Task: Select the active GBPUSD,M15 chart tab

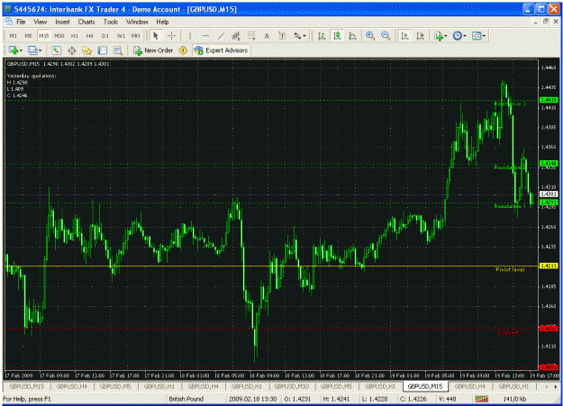Action: pos(425,386)
